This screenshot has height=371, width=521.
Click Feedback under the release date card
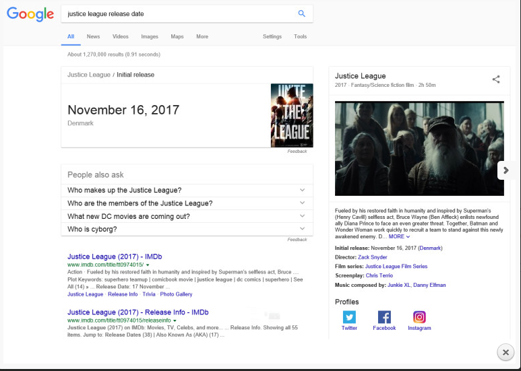click(x=297, y=151)
